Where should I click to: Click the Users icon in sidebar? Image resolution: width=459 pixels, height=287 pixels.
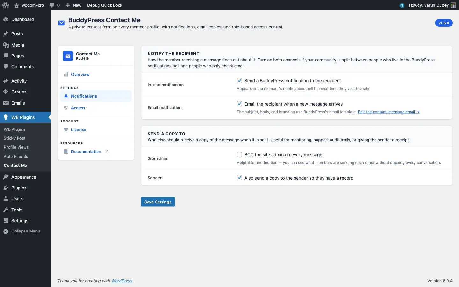(x=6, y=199)
